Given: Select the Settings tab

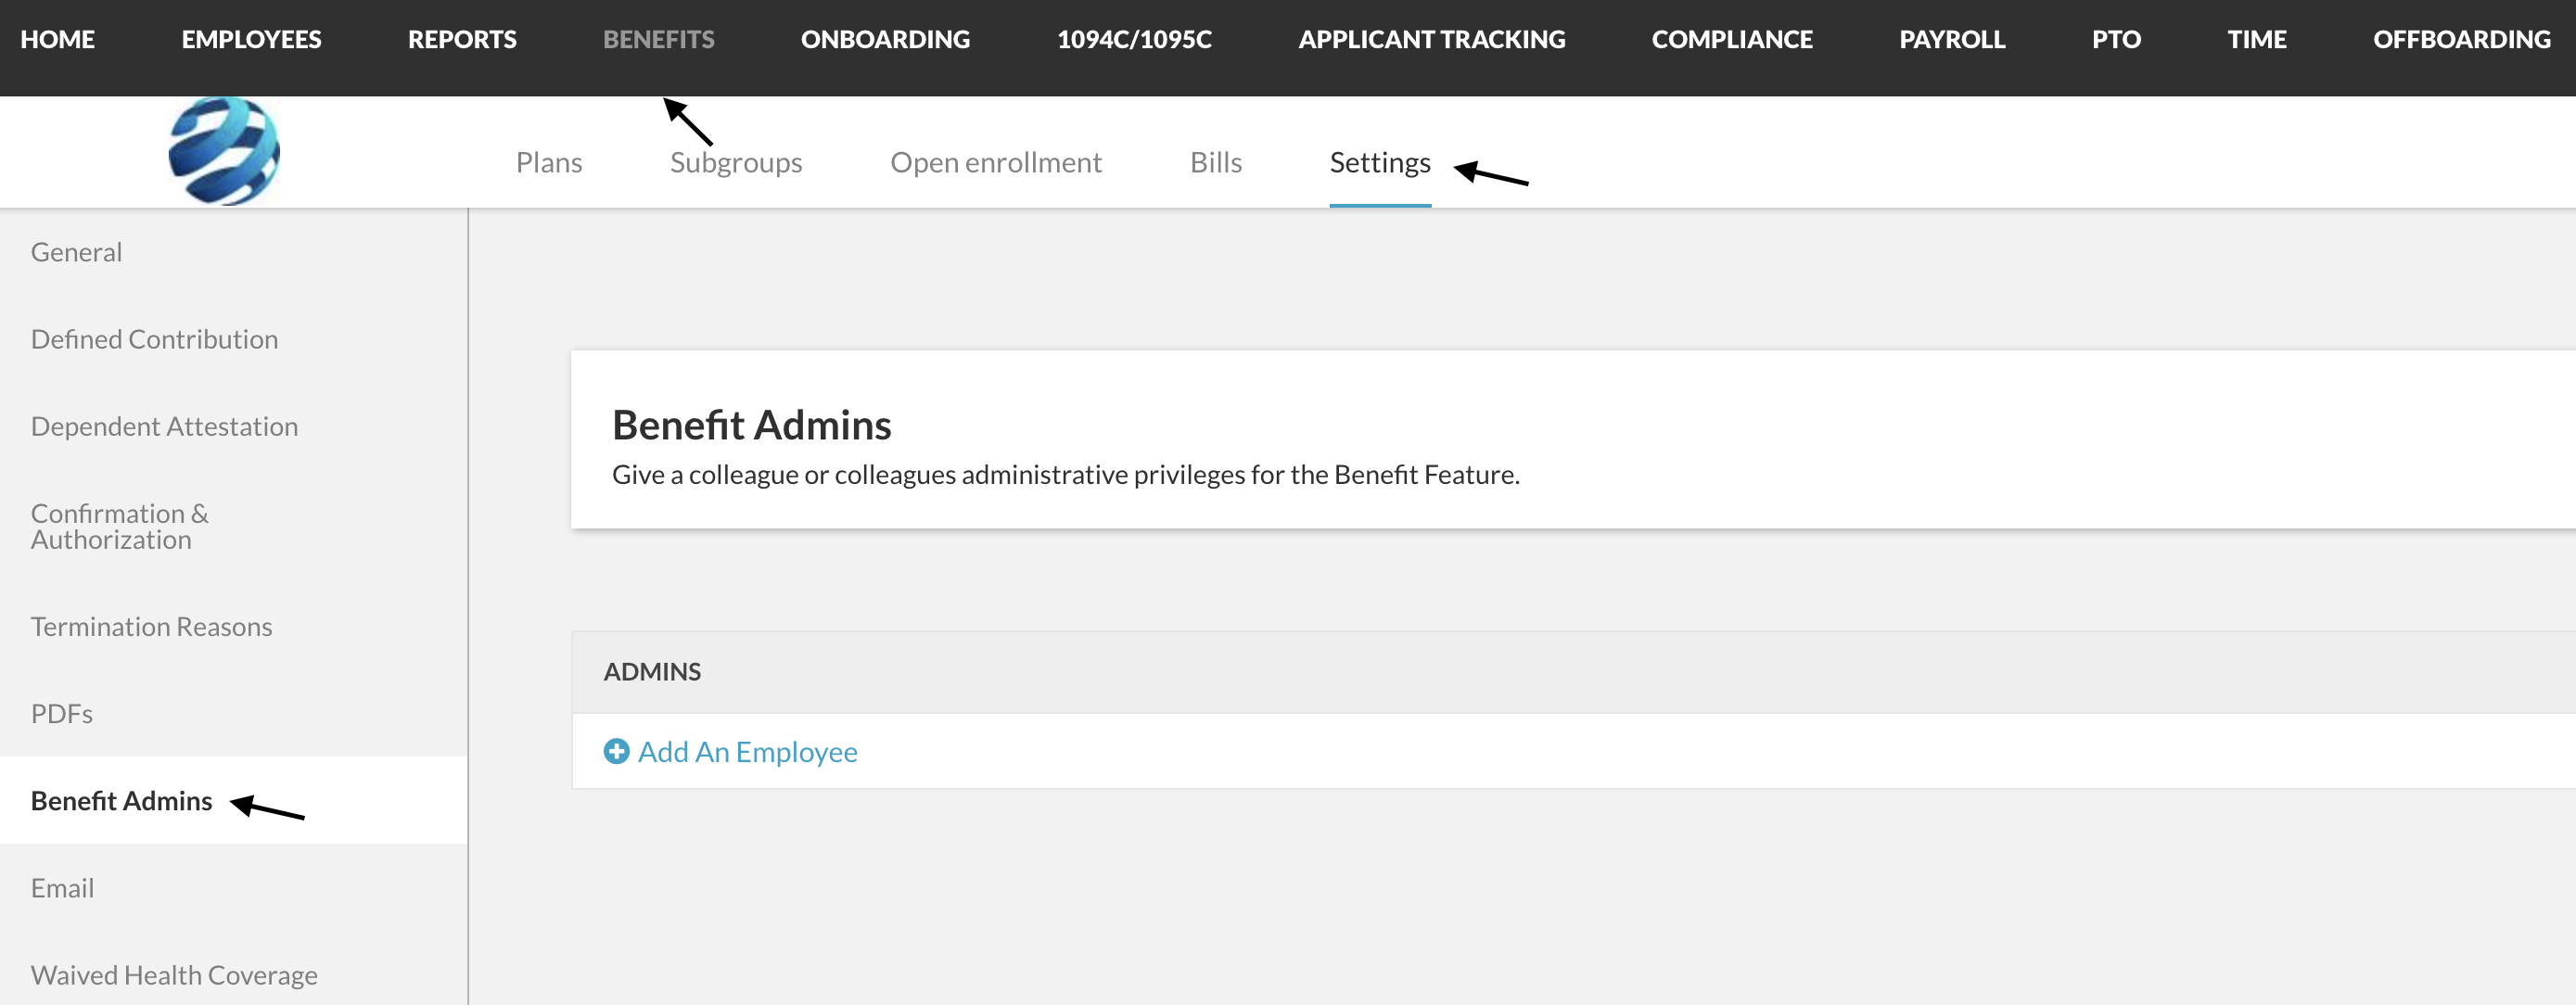Looking at the screenshot, I should (1380, 162).
